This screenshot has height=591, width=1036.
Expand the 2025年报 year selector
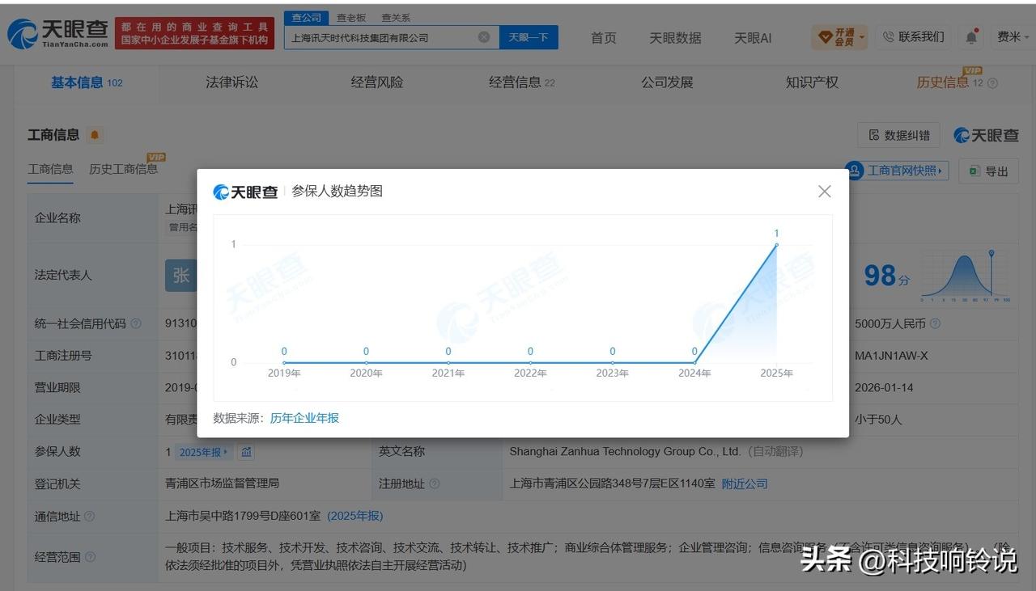(204, 452)
